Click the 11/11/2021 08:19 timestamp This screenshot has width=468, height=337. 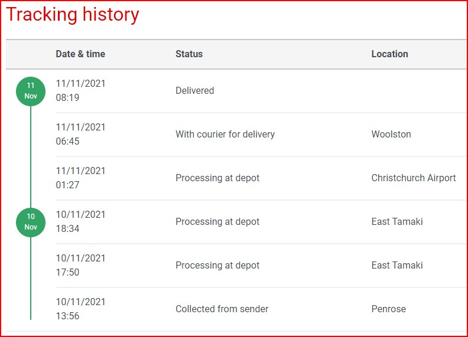point(80,91)
